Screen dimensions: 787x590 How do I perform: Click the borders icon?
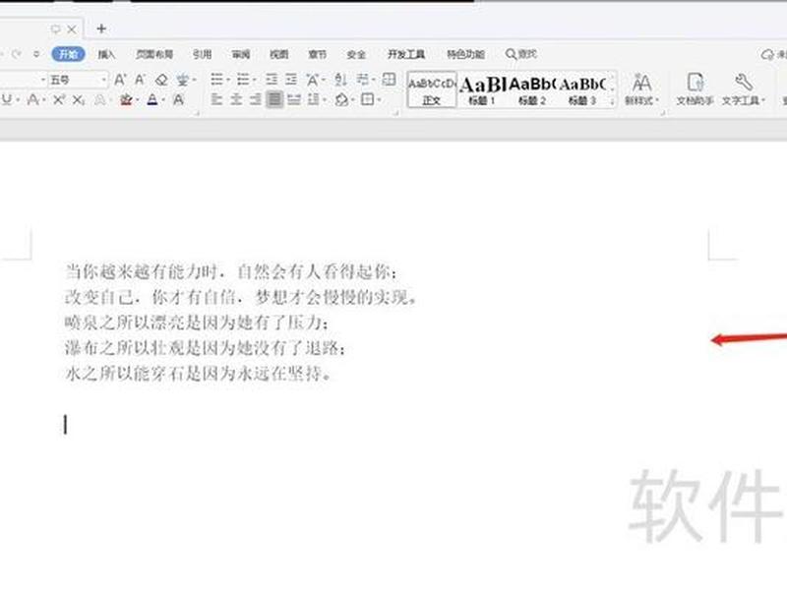coord(367,99)
